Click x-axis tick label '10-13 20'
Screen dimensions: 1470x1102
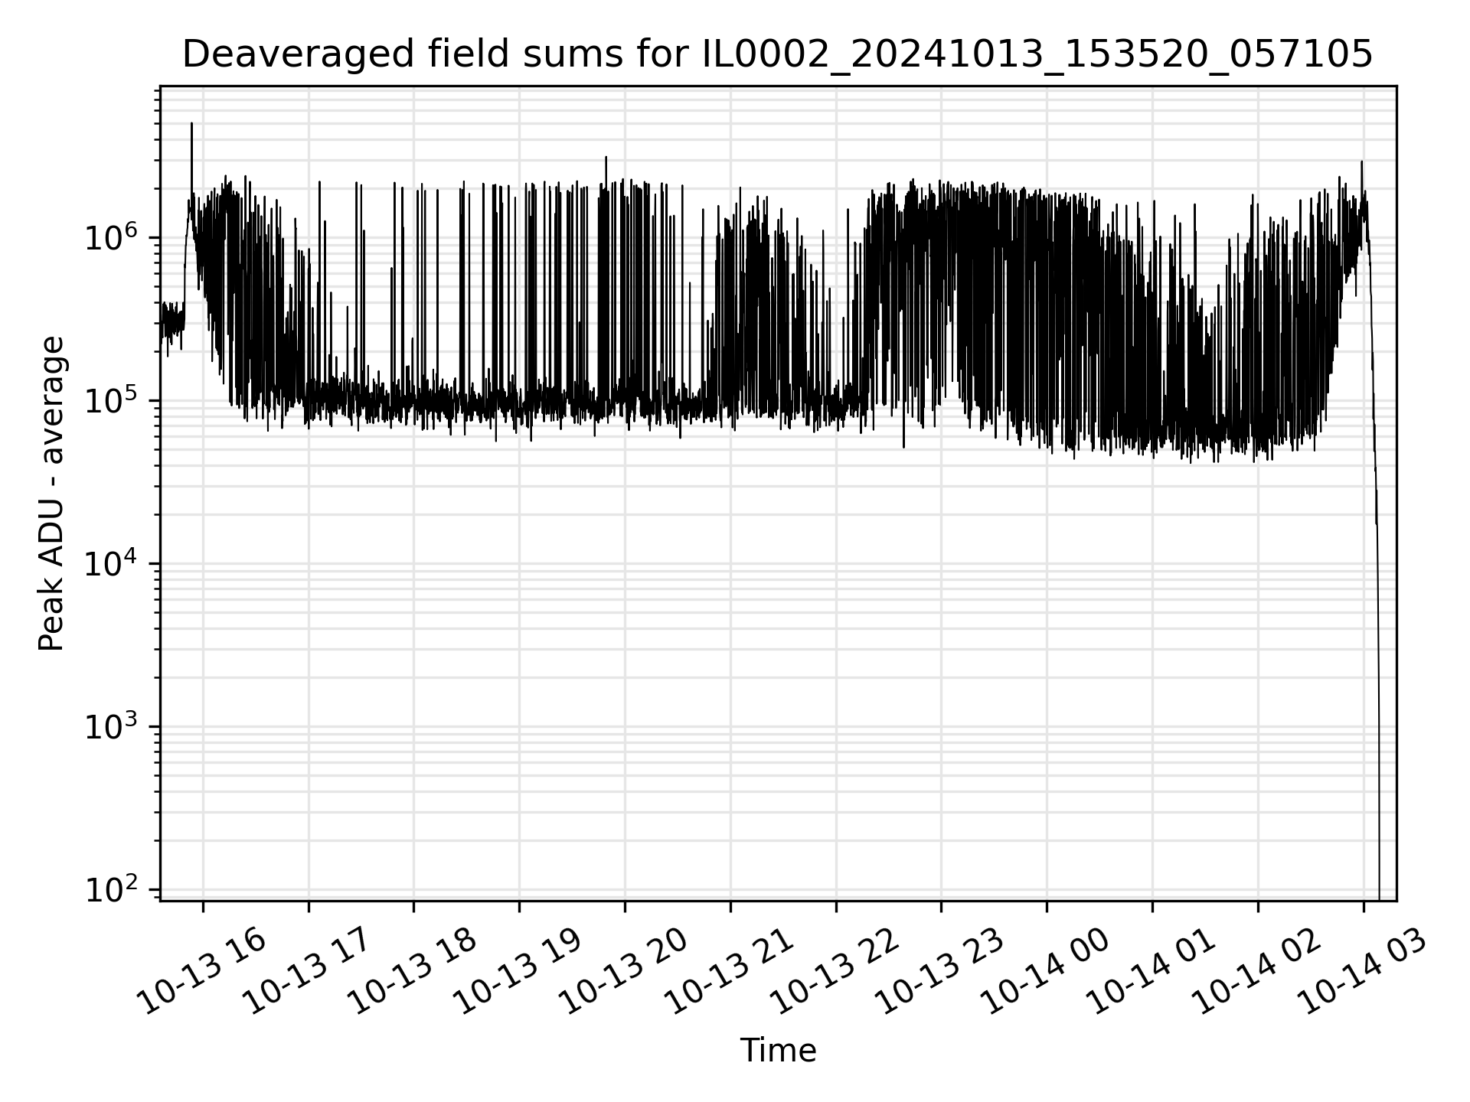coord(624,972)
